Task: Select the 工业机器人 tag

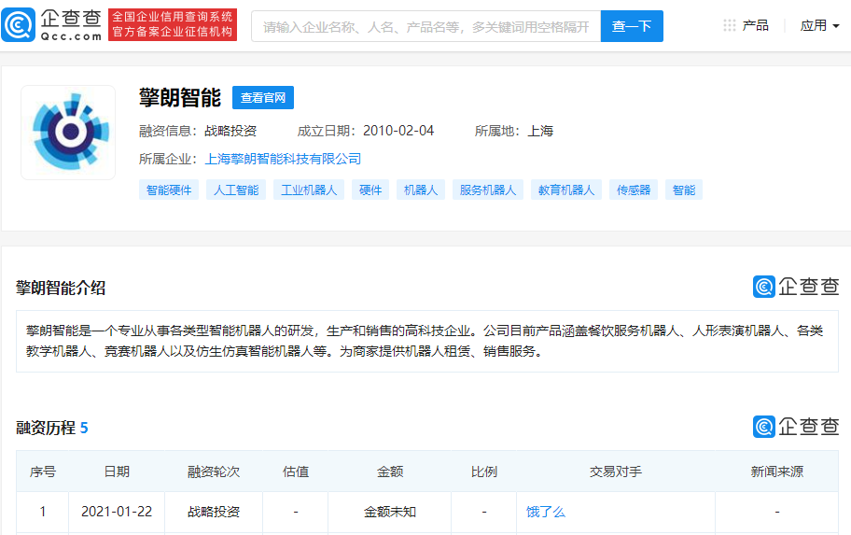Action: coord(309,190)
